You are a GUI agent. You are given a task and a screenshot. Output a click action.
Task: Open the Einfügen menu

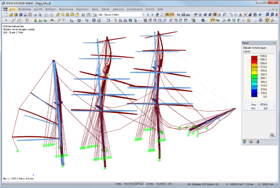coord(51,9)
